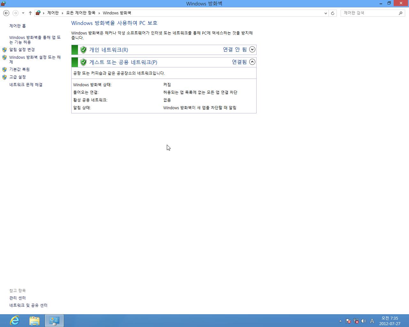Click 연결됨 status text
Image resolution: width=409 pixels, height=327 pixels.
[x=239, y=62]
